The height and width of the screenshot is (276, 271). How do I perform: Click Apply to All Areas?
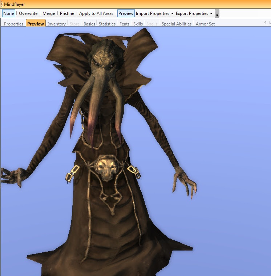tap(96, 13)
